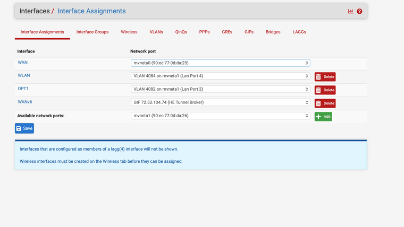Open the Bridges tab
Image resolution: width=404 pixels, height=227 pixels.
(x=273, y=32)
